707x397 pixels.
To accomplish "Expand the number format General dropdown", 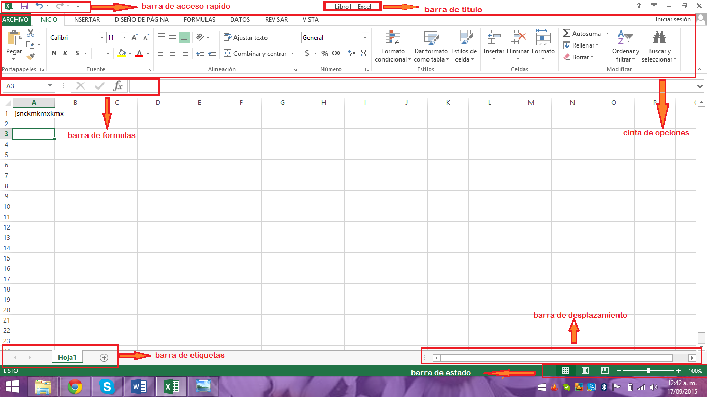I will click(364, 37).
